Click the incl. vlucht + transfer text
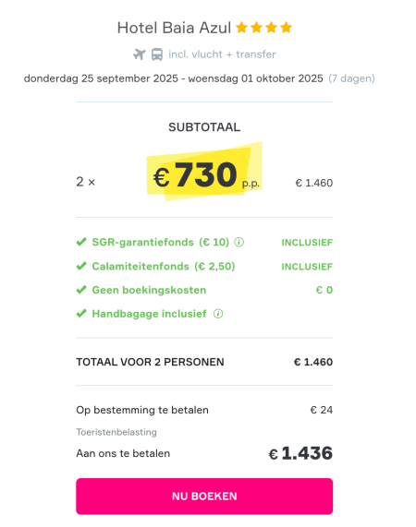 [x=222, y=54]
